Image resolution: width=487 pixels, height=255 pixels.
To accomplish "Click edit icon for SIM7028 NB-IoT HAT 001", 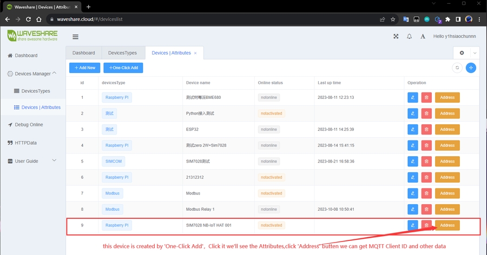I will pyautogui.click(x=413, y=225).
